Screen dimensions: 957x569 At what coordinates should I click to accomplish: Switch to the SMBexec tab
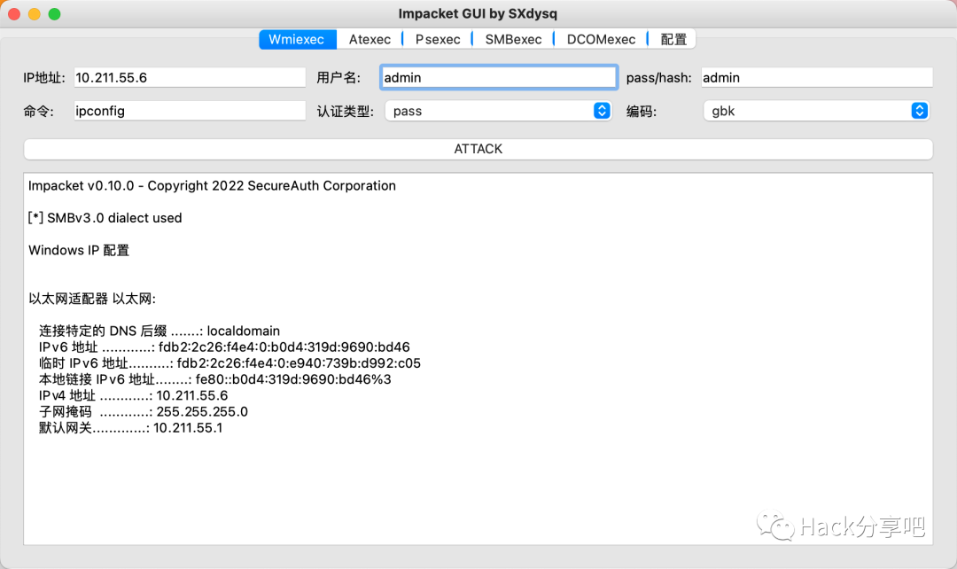click(512, 39)
